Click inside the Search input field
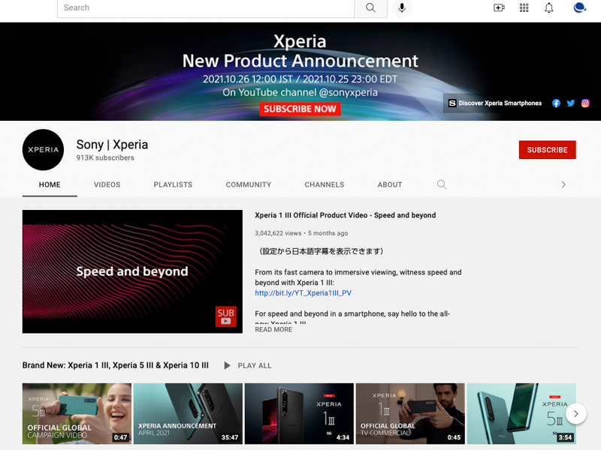 (x=203, y=8)
